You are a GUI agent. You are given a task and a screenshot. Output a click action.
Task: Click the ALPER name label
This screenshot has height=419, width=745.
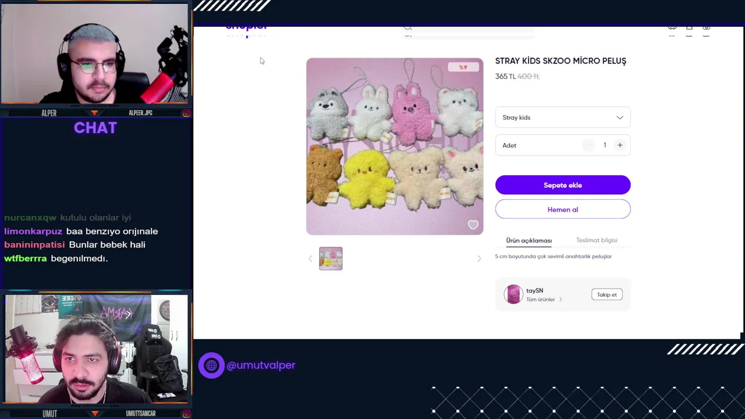49,113
